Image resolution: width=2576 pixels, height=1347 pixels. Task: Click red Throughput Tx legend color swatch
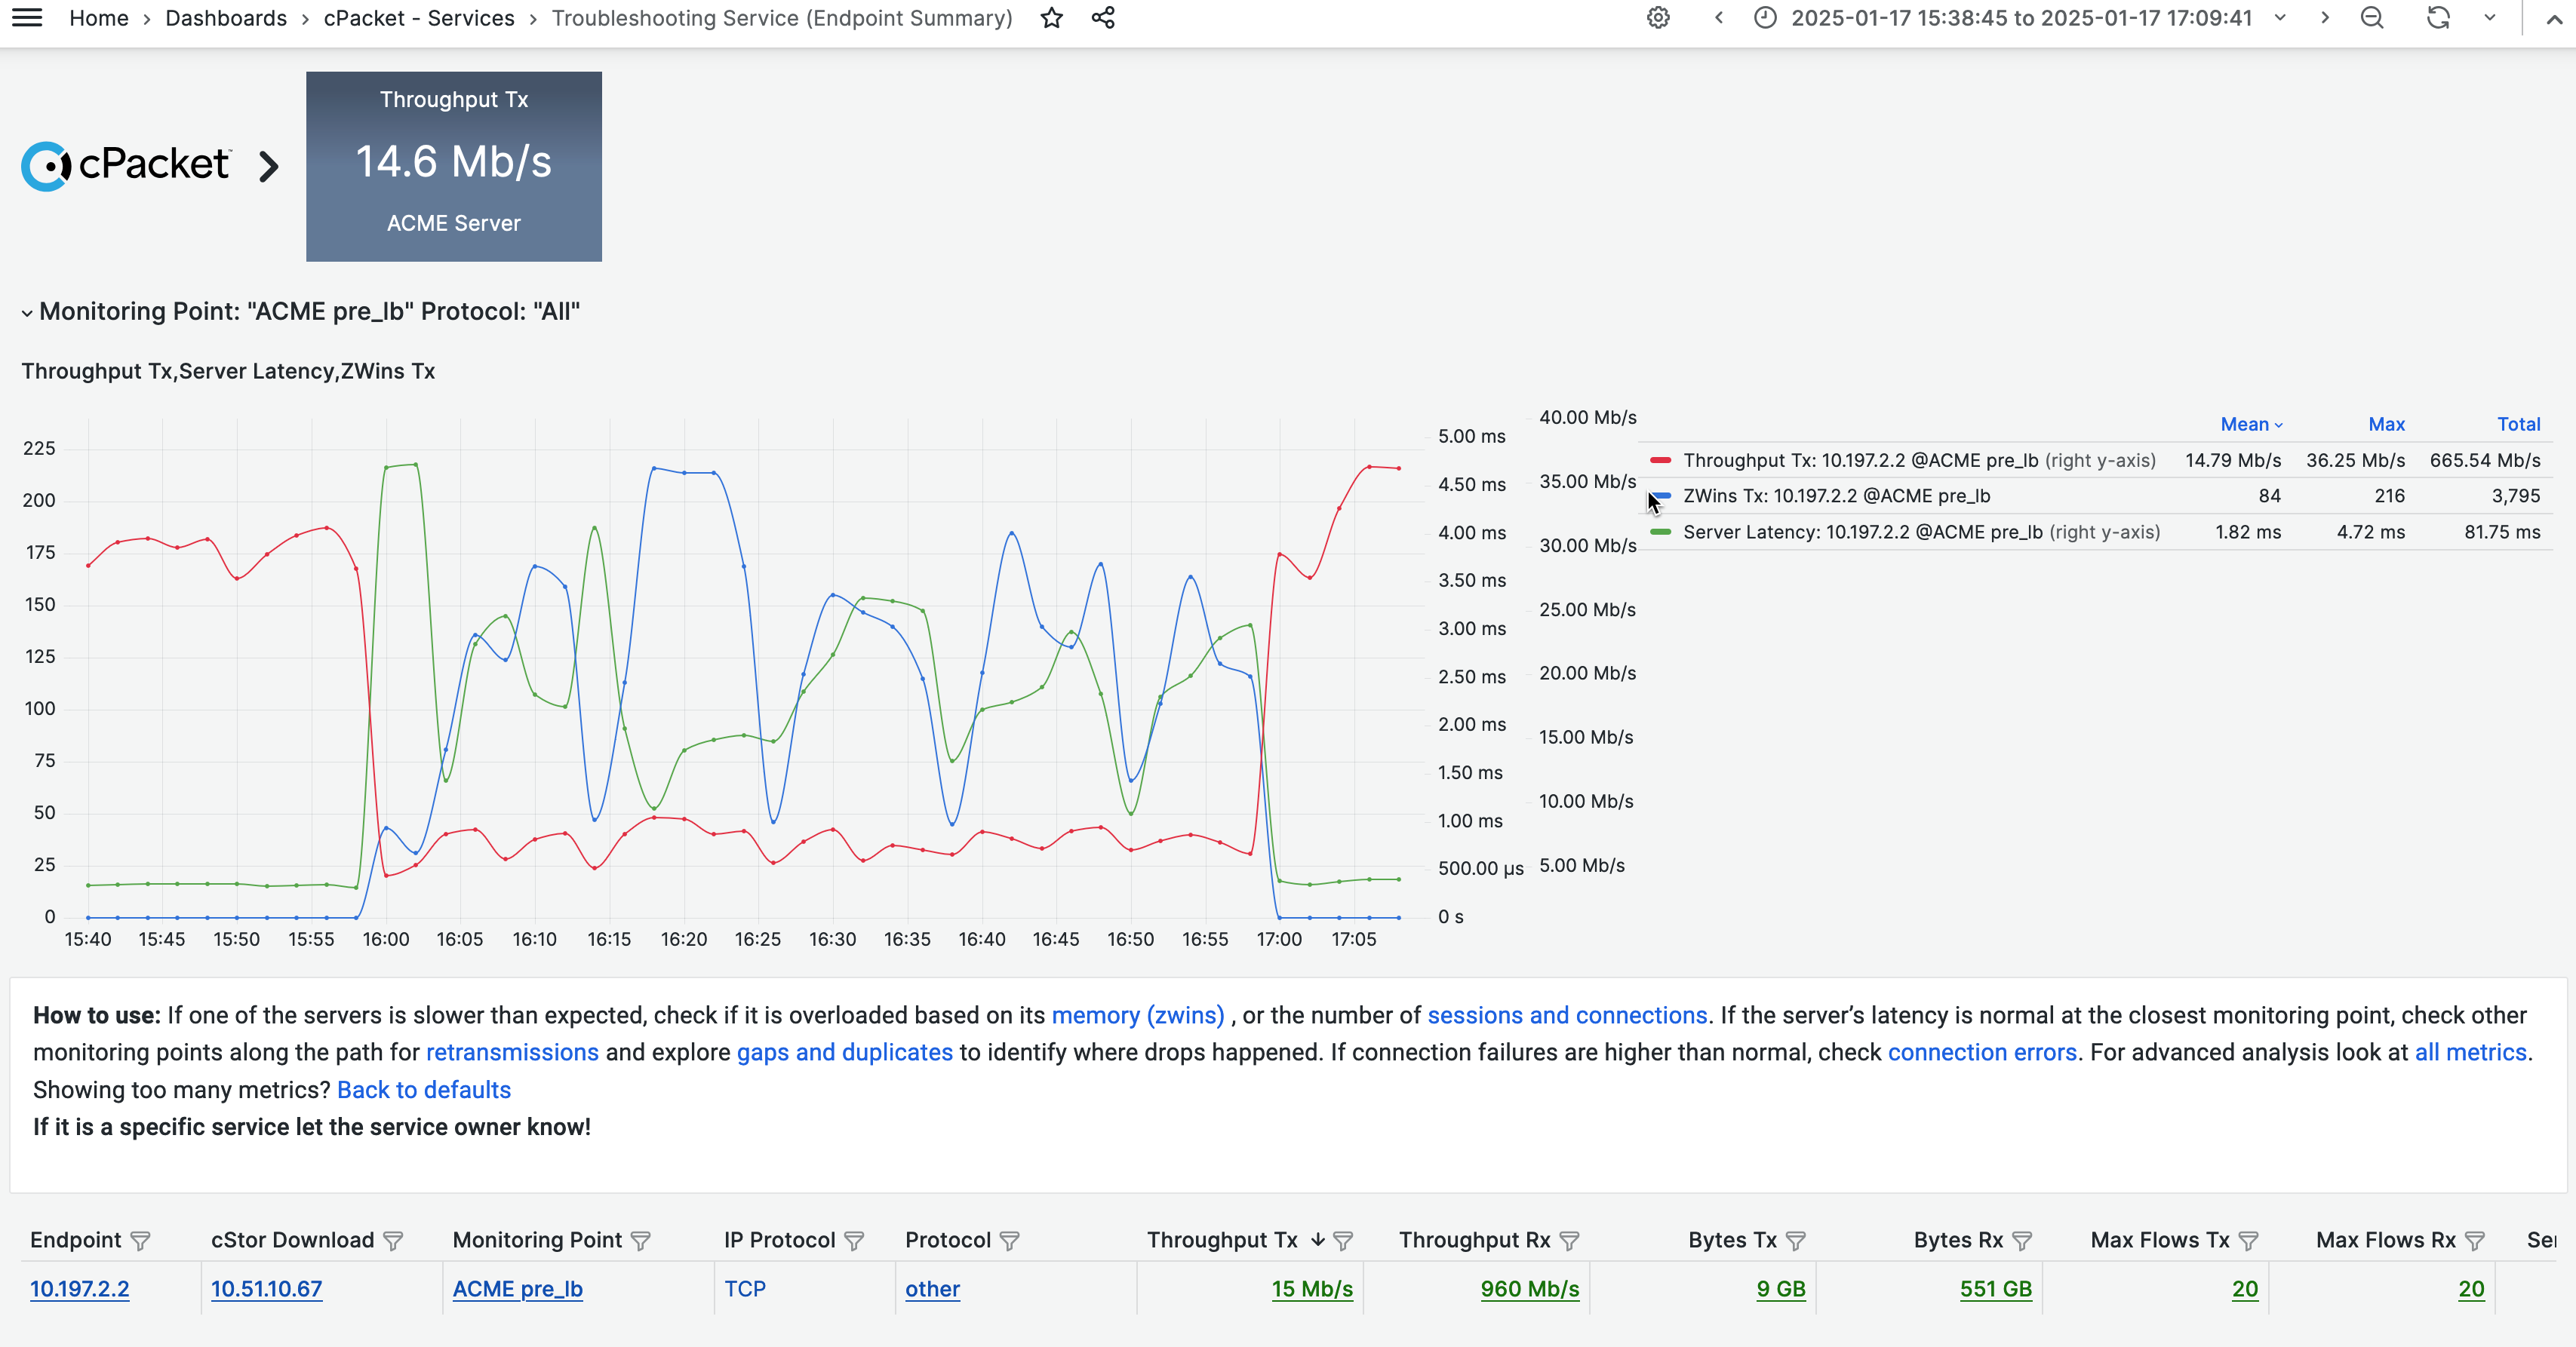[x=1661, y=461]
